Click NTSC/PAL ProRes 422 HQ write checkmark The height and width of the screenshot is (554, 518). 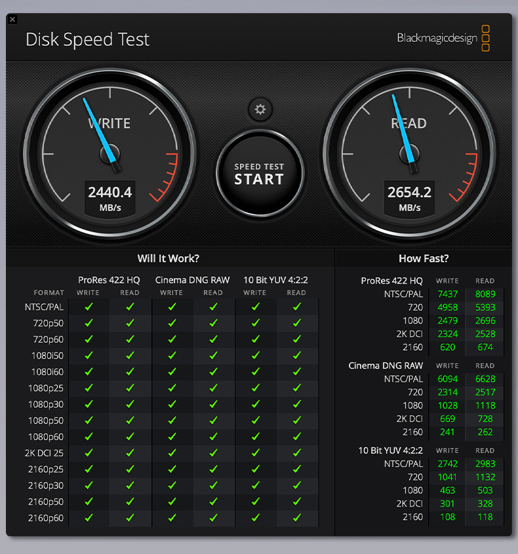[89, 307]
